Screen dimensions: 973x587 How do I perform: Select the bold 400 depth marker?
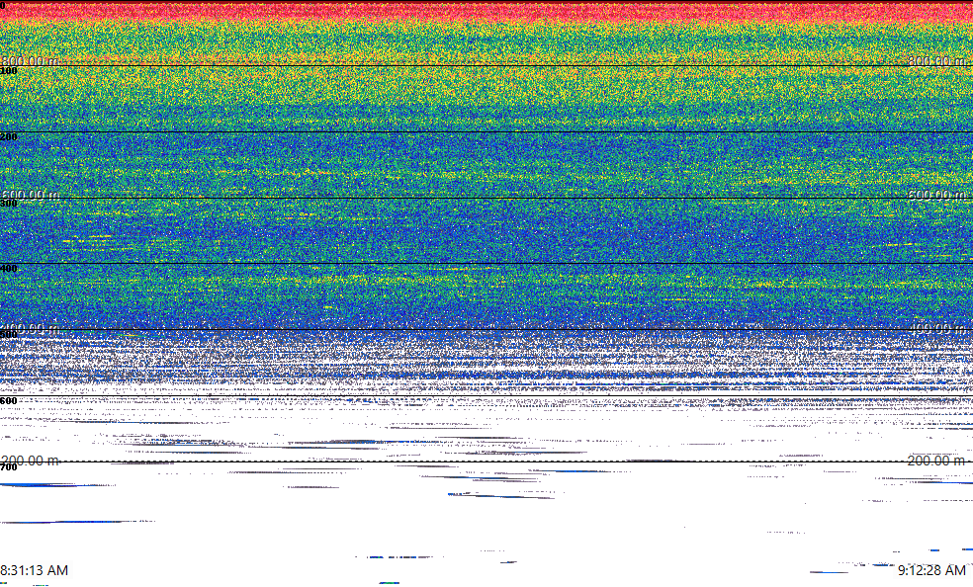[9, 269]
